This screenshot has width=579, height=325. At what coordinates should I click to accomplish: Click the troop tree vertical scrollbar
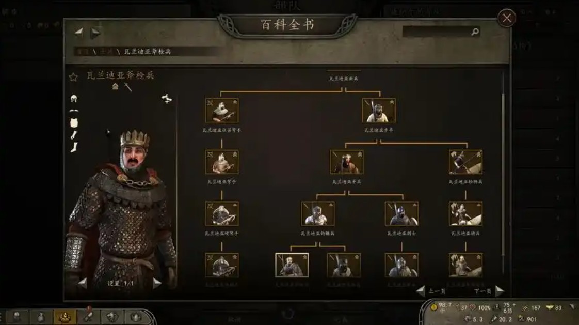[x=503, y=174]
